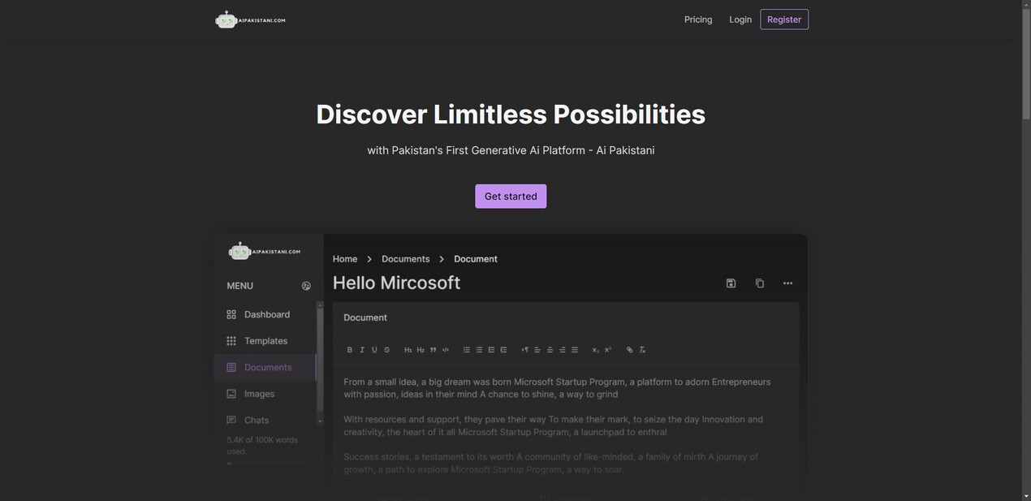The image size is (1031, 501).
Task: Insert a numbered list
Action: click(x=467, y=350)
